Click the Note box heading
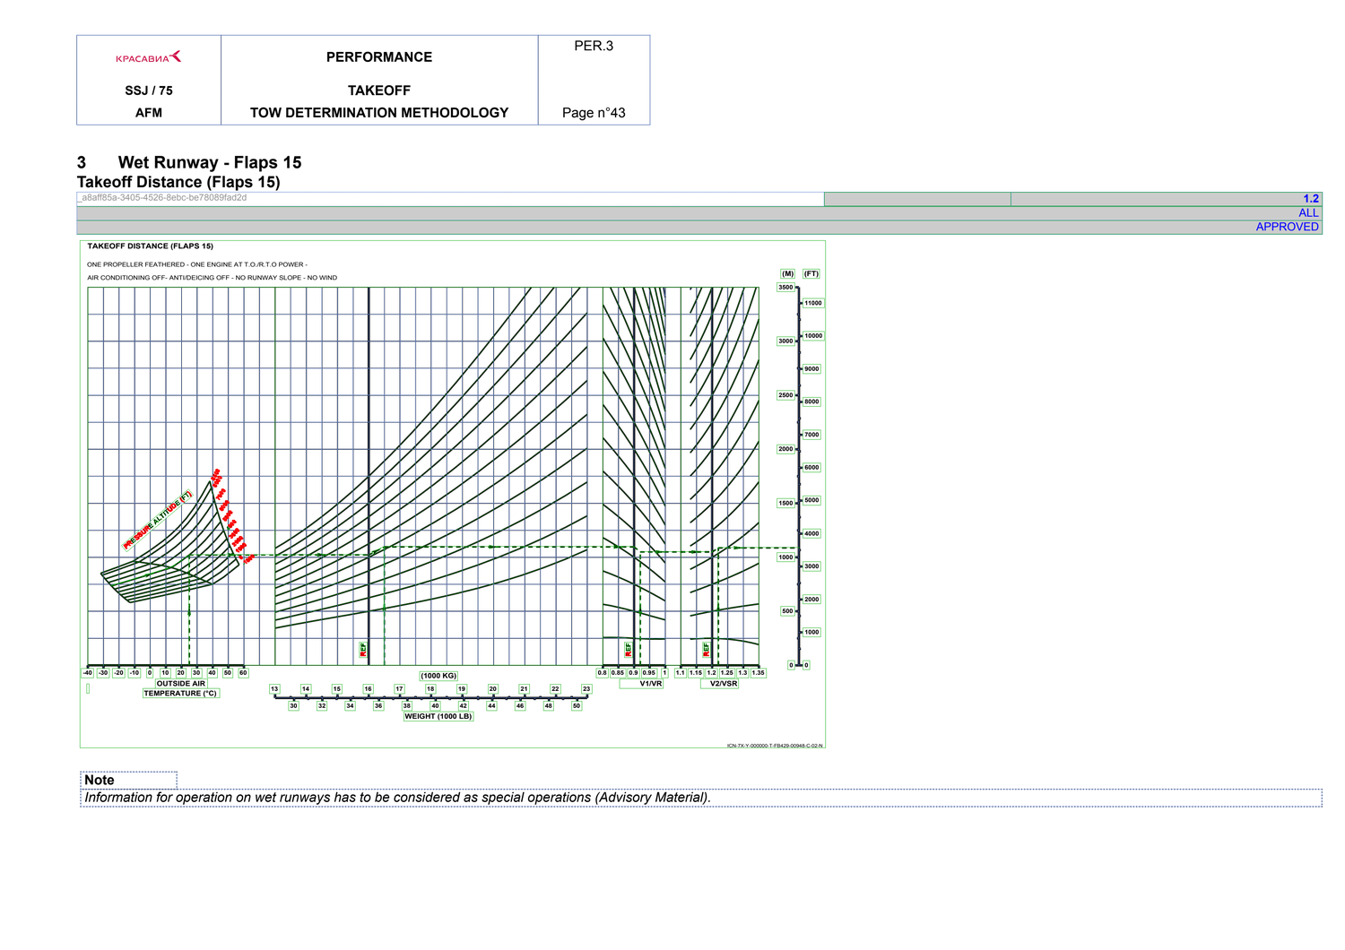The image size is (1345, 950). tap(100, 781)
